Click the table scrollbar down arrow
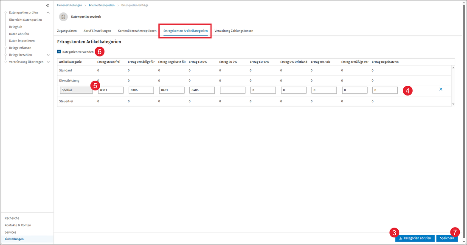The image size is (467, 245). click(453, 104)
